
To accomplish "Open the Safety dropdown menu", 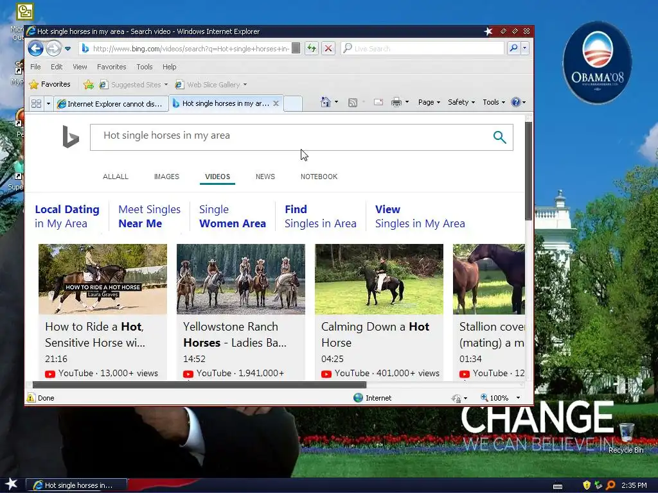I will click(461, 102).
